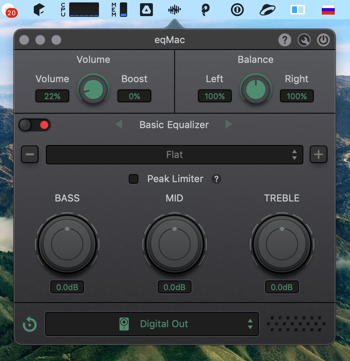Screen dimensions: 350x361
Task: Click the BASS knob
Action: click(x=67, y=244)
